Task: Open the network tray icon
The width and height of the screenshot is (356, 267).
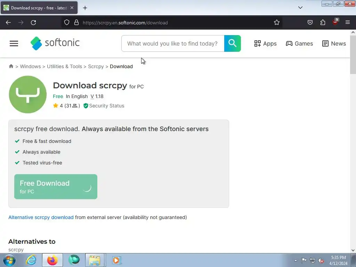Action: [313, 260]
